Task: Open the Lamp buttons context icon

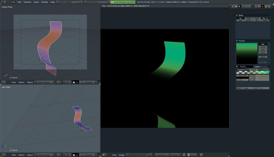Action: click(256, 6)
